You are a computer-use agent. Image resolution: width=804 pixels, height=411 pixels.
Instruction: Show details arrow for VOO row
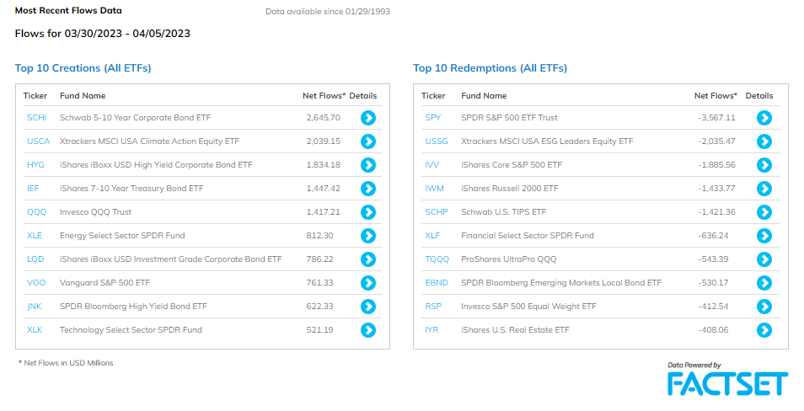(x=368, y=283)
